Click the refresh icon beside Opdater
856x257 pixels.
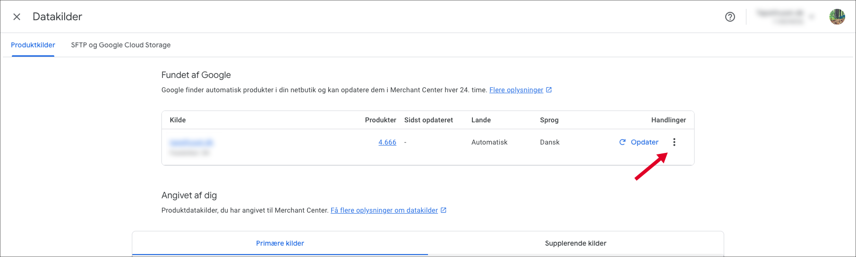(x=623, y=142)
